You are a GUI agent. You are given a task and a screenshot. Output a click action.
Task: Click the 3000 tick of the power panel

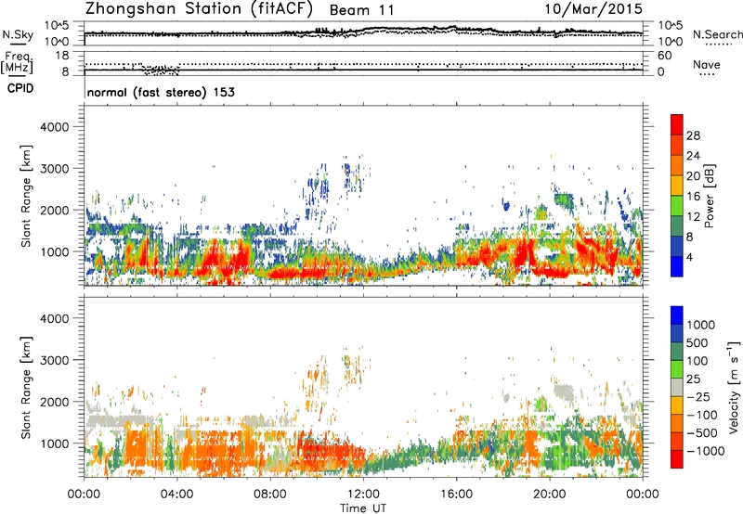54,169
